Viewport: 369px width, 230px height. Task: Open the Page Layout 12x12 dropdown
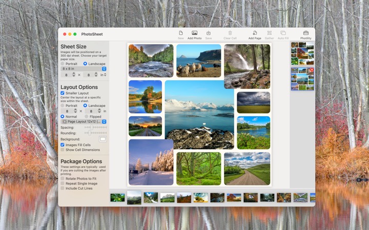tap(84, 122)
